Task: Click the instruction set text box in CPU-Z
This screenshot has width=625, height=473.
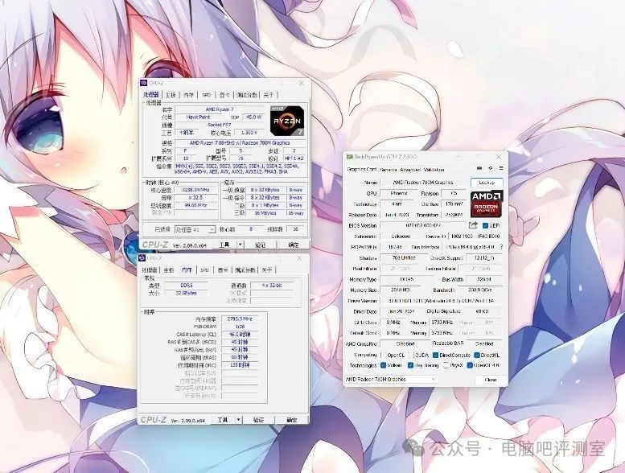Action: tap(240, 169)
